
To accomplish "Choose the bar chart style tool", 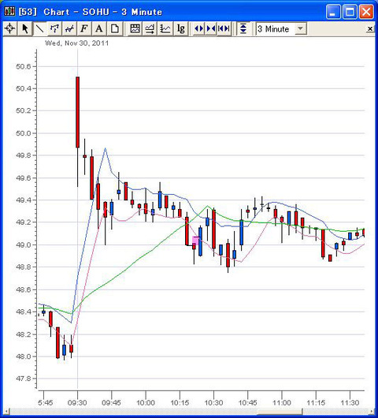I will [x=54, y=28].
